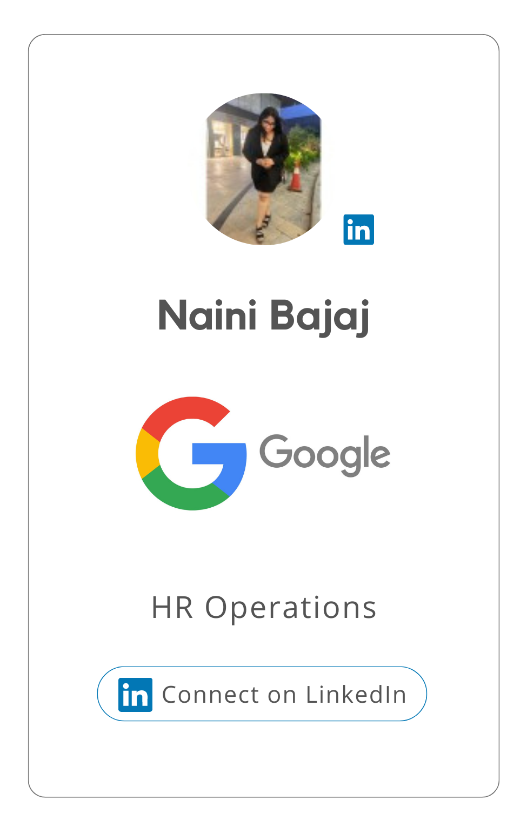Click the first name "Naini"
This screenshot has width=527, height=834.
point(207,315)
